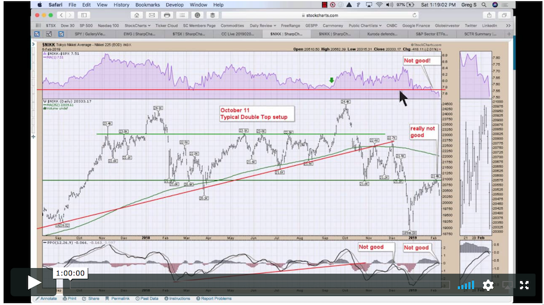The image size is (544, 305).
Task: Go forward in Safari
Action: coord(70,15)
